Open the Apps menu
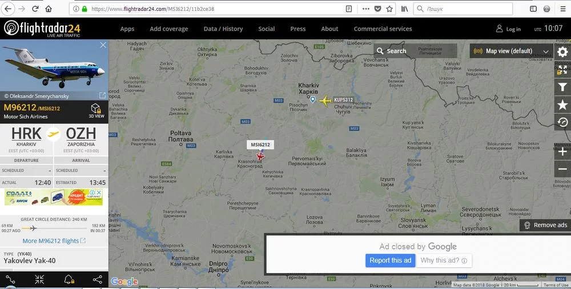The height and width of the screenshot is (289, 571). (127, 29)
